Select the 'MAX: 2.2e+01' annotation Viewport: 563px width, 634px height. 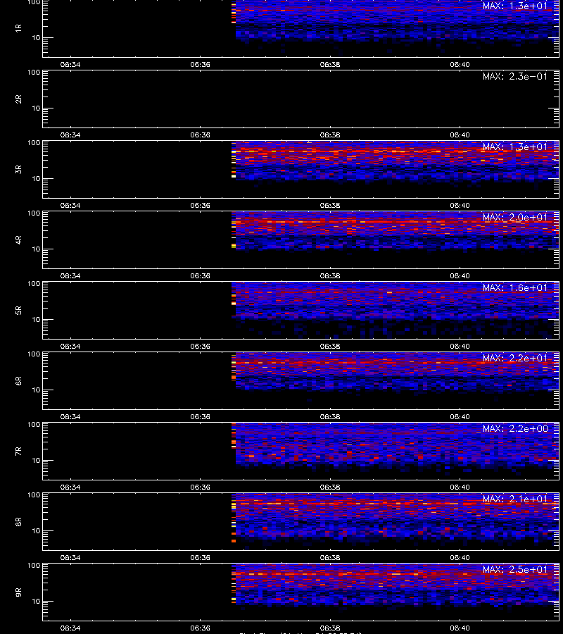pos(515,358)
